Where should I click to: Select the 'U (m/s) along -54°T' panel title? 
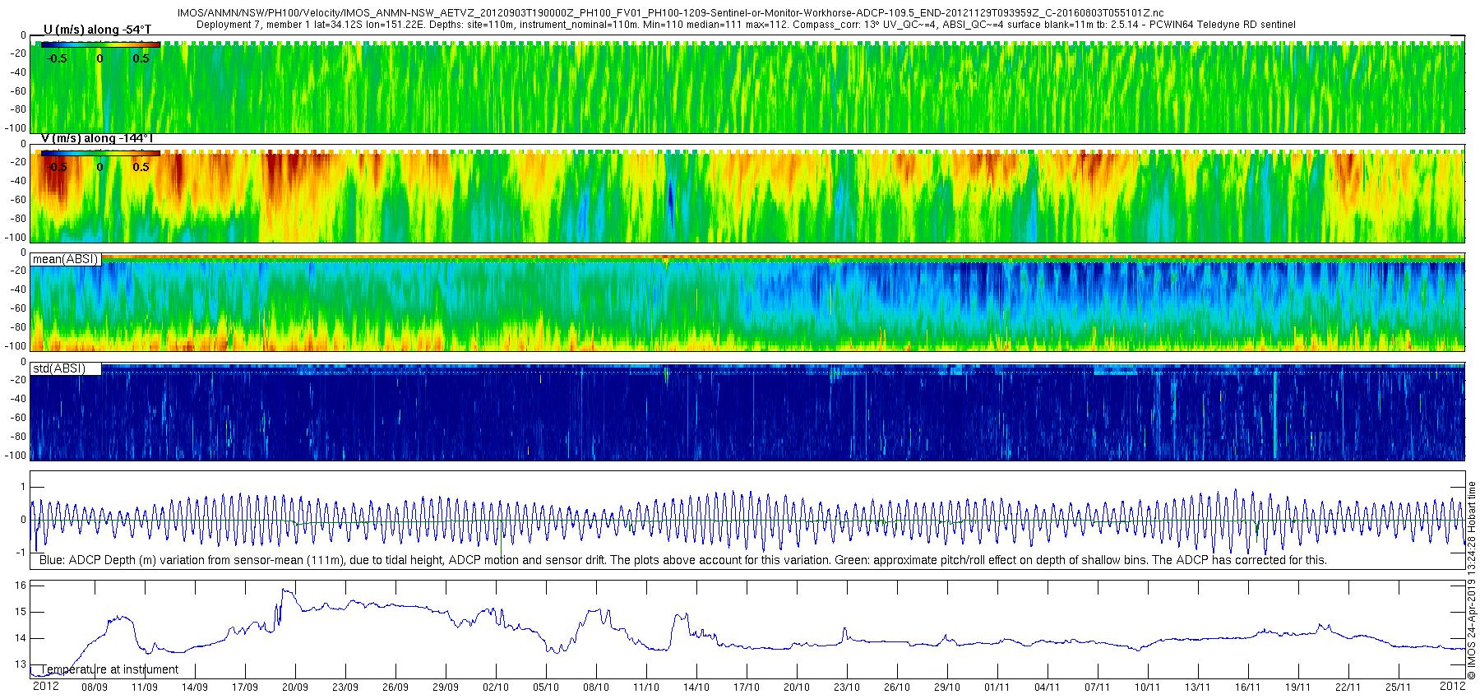click(x=97, y=30)
